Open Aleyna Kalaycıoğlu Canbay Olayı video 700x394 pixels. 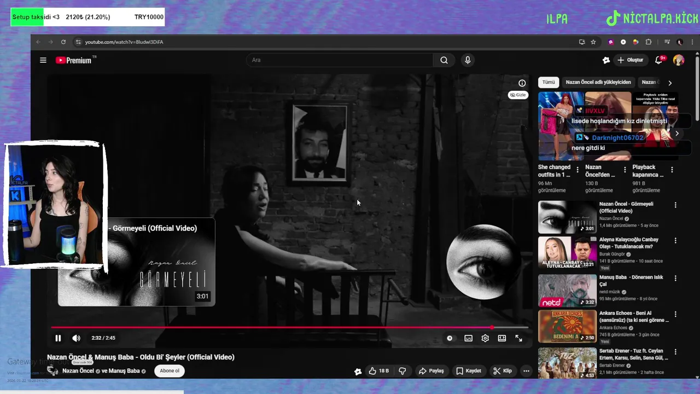pyautogui.click(x=567, y=253)
